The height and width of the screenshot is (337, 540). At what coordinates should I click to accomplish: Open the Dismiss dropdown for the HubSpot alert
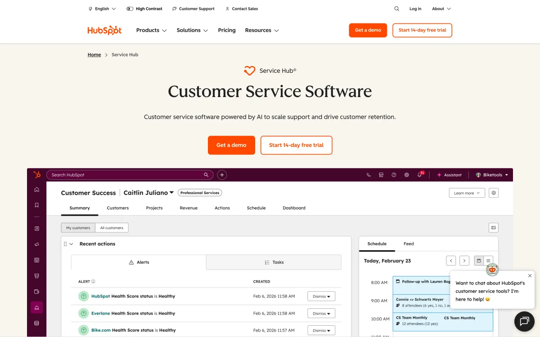(x=321, y=296)
